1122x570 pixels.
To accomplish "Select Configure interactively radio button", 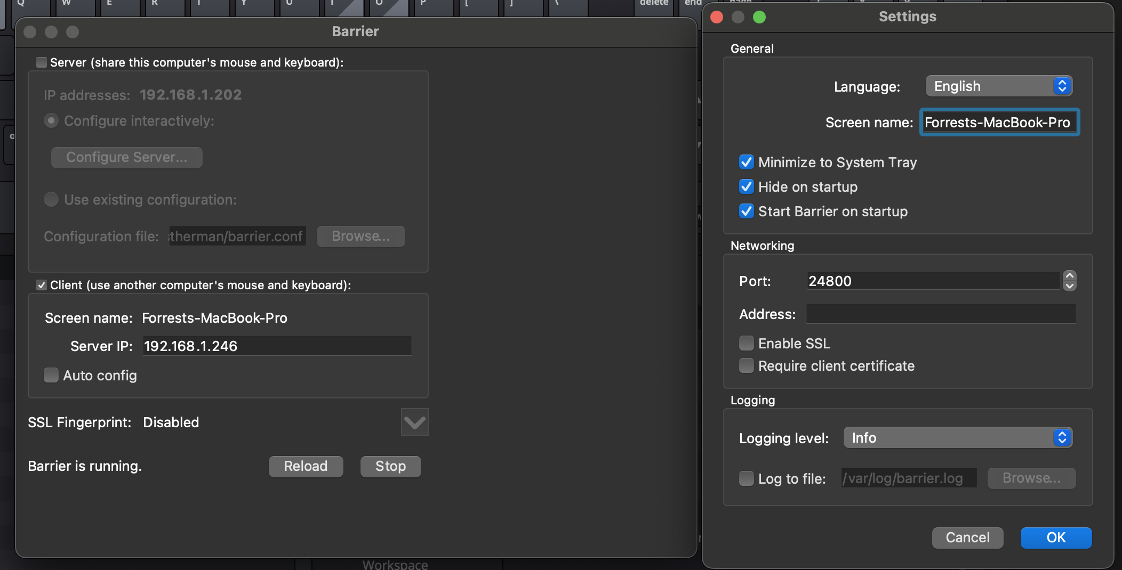I will (51, 121).
